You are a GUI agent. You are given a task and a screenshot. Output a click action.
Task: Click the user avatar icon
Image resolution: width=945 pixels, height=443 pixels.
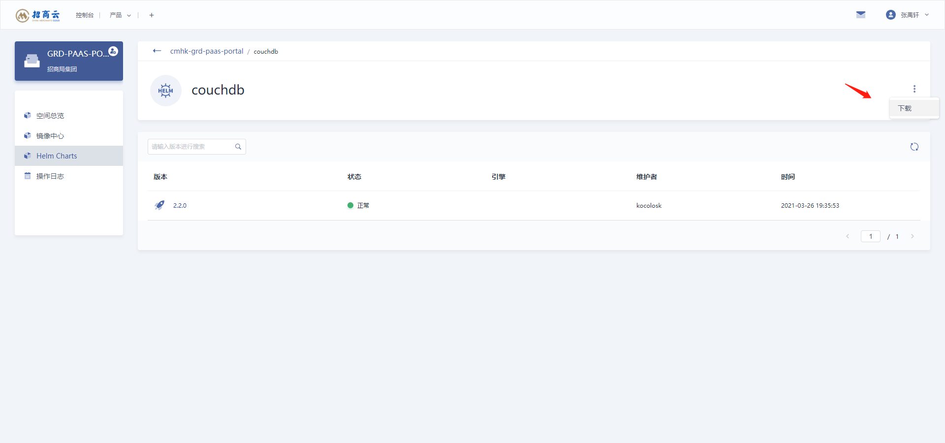pyautogui.click(x=890, y=15)
